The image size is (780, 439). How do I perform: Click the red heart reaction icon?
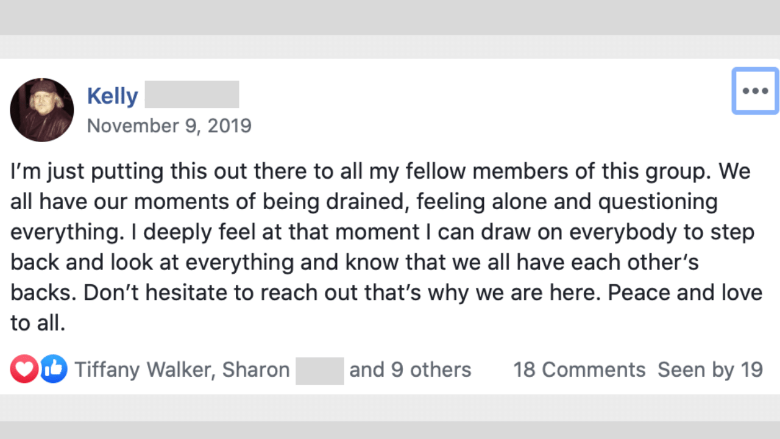[x=24, y=369]
